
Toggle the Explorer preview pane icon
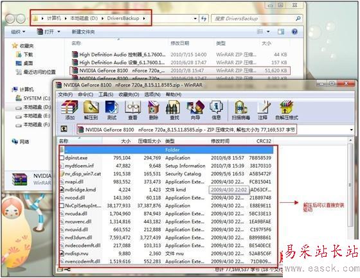pos(281,31)
